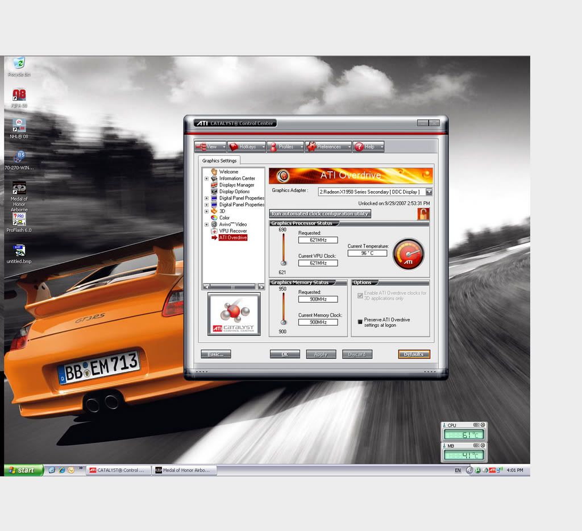Click the tree horizontal scrollbar right arrow
Image resolution: width=582 pixels, height=531 pixels.
click(261, 287)
